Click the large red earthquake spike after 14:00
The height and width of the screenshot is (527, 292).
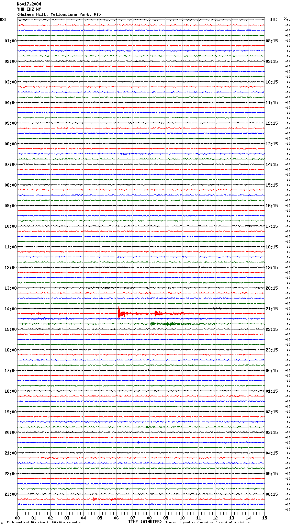(119, 313)
